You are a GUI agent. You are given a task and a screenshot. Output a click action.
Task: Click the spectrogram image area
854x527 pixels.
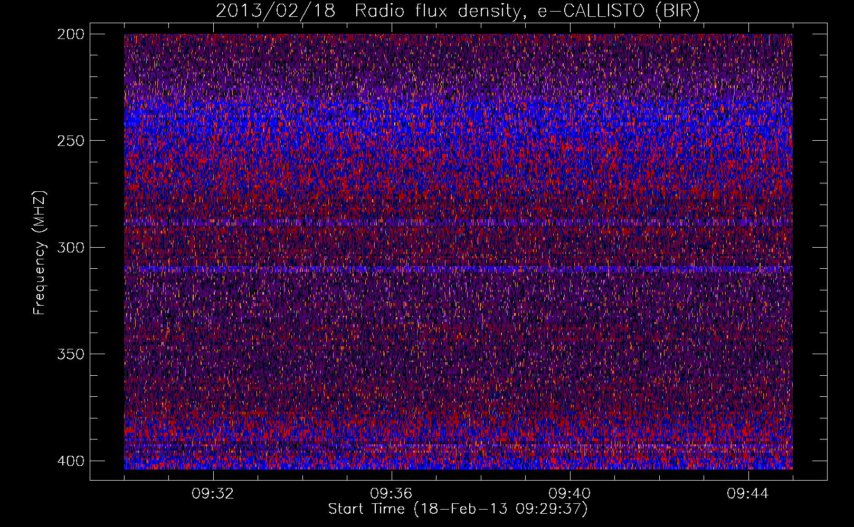458,251
